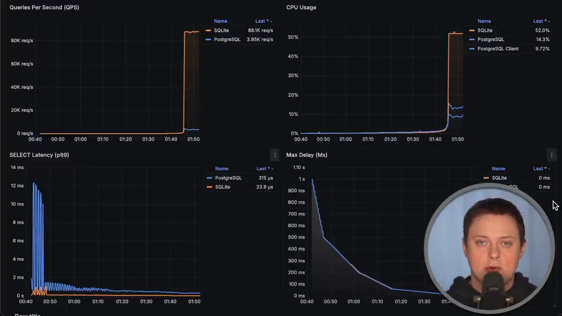Viewport: 562px width, 316px height.
Task: Click the blue PostgreSQL swatch in the CPU Usage legend
Action: point(472,39)
